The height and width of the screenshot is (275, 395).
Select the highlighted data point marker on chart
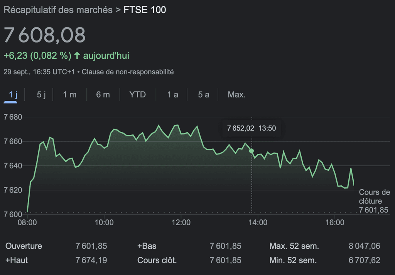[252, 151]
